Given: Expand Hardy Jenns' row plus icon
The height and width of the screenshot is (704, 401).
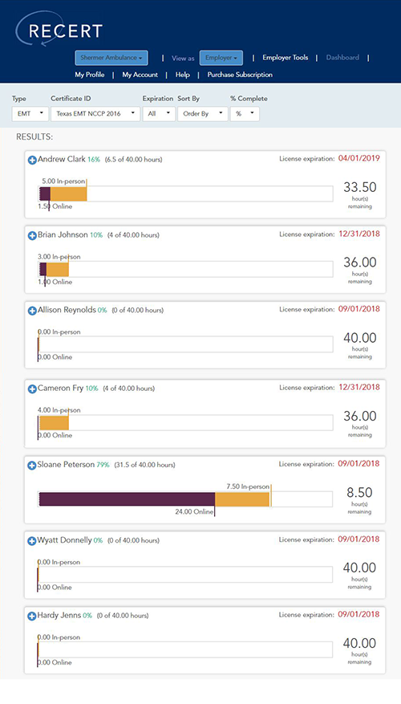Looking at the screenshot, I should pos(32,617).
